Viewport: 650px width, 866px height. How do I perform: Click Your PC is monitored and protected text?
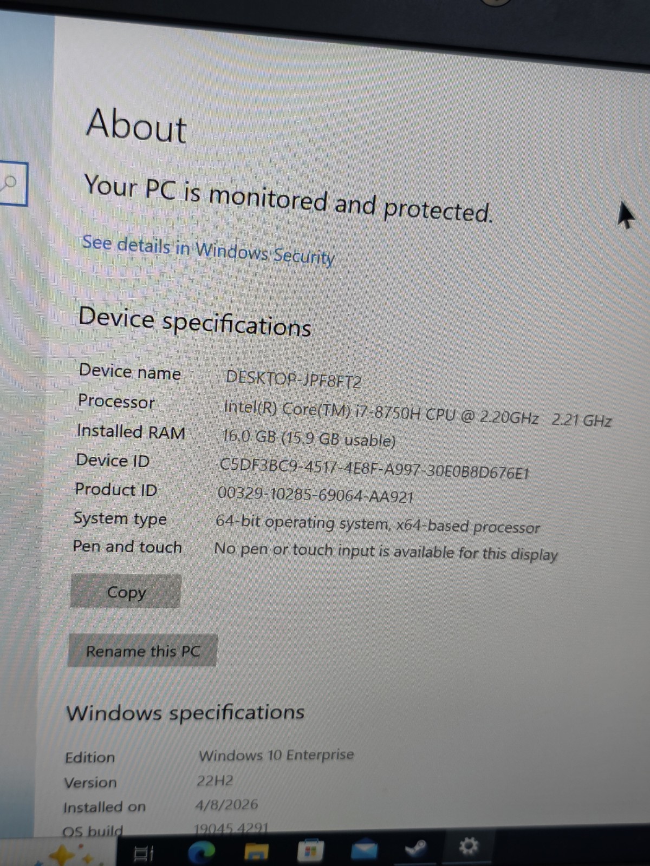(288, 199)
